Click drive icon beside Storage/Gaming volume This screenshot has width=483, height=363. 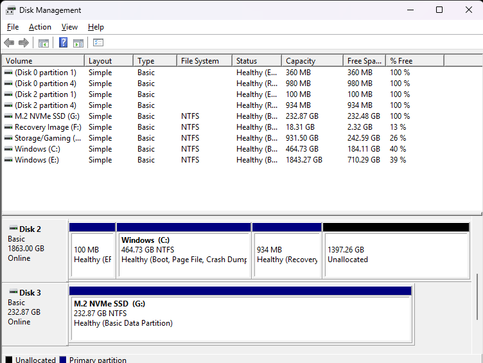(8, 138)
